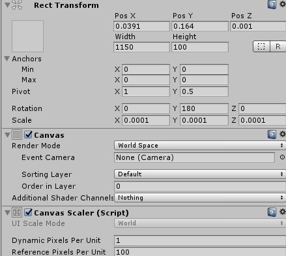This screenshot has height=256, width=286.
Task: Click the Rotation X field
Action: point(146,108)
